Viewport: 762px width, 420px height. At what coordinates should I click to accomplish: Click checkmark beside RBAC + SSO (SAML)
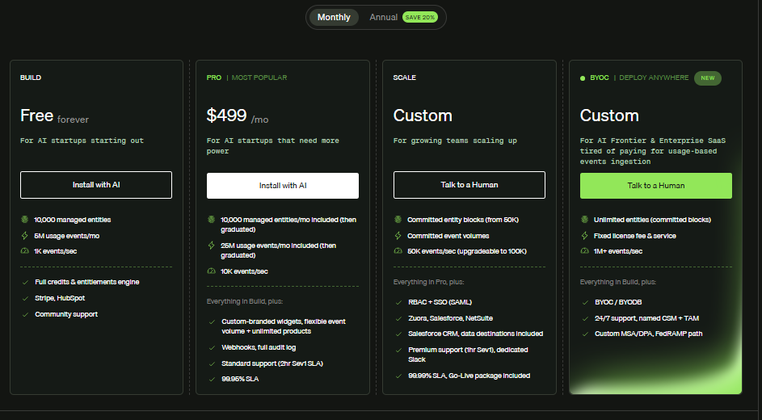click(398, 303)
